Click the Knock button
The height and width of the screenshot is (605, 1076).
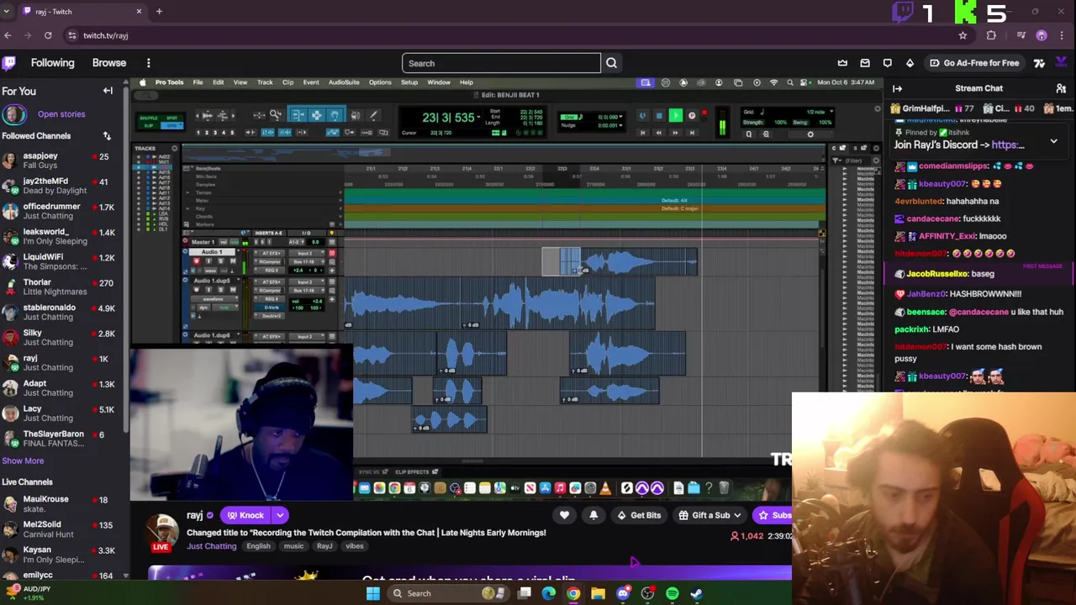[245, 515]
